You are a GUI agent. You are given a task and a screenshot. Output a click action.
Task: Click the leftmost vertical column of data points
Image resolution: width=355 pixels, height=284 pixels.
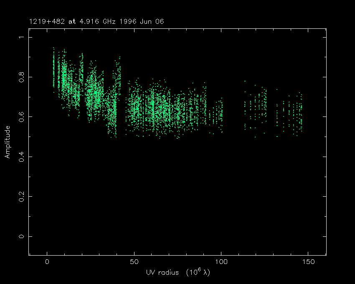coord(53,69)
